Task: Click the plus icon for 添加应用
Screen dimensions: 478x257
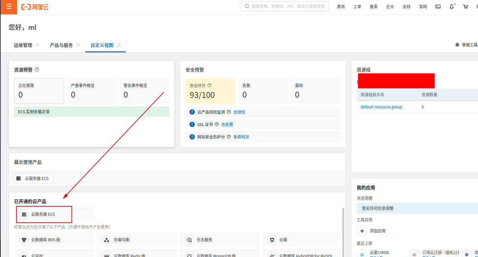Action: point(362,231)
